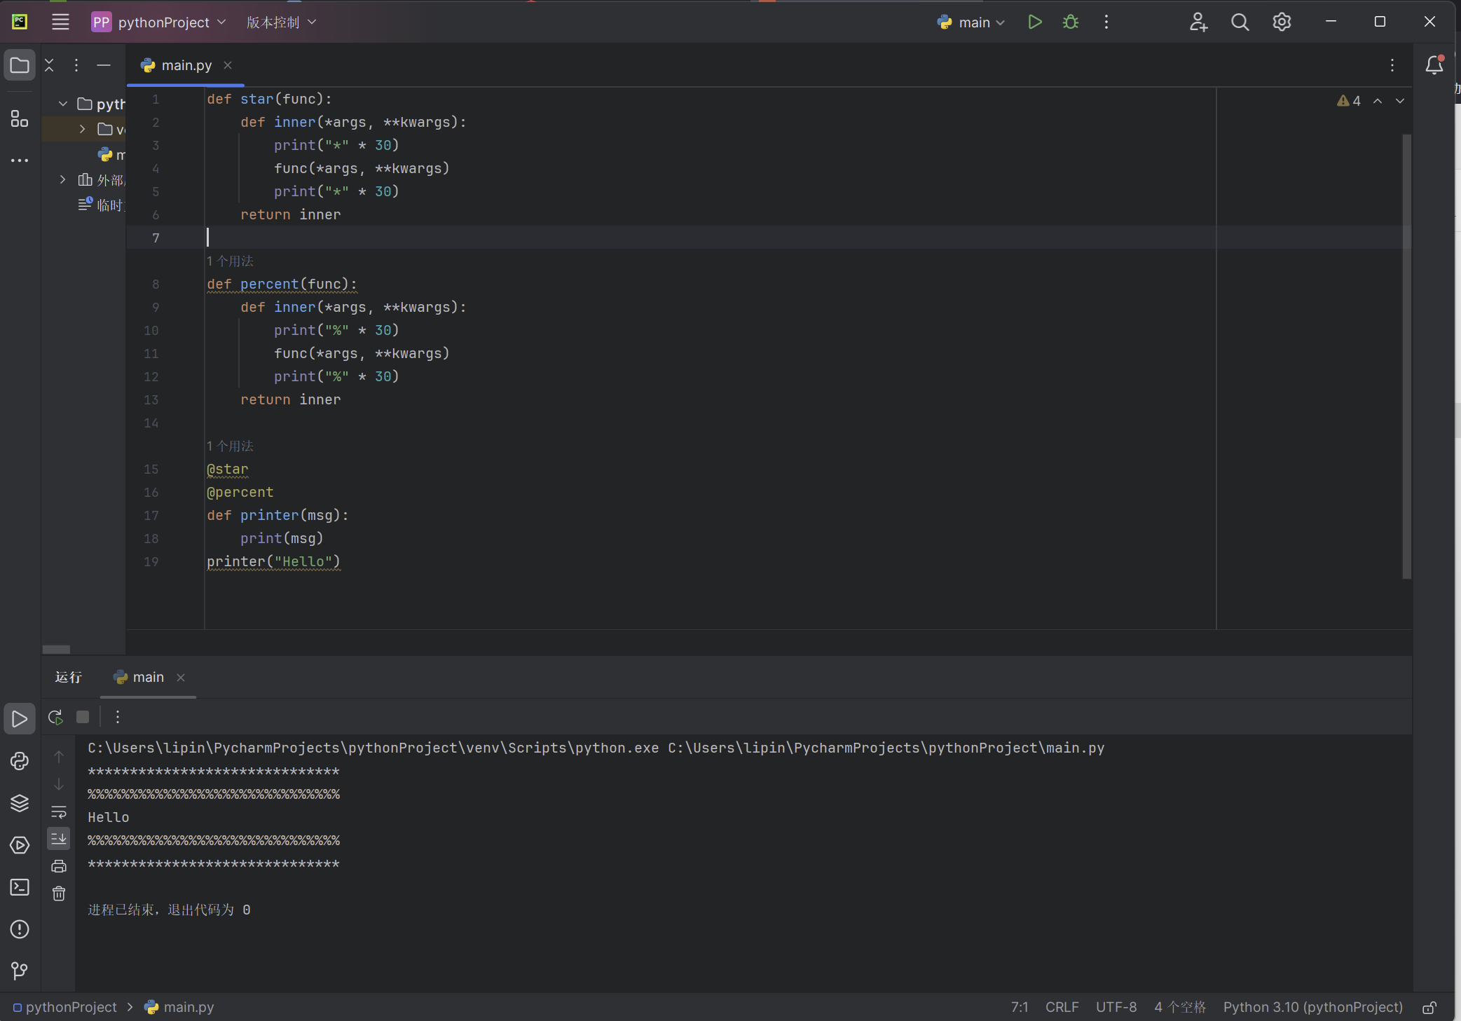The height and width of the screenshot is (1021, 1461).
Task: Start debugging with the bug icon
Action: (1070, 22)
